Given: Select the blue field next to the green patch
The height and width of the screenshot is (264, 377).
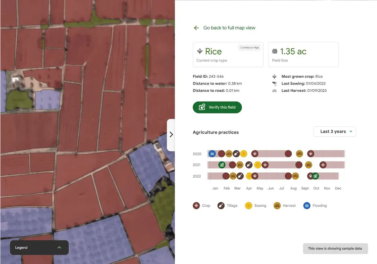Looking at the screenshot, I should point(48,100).
